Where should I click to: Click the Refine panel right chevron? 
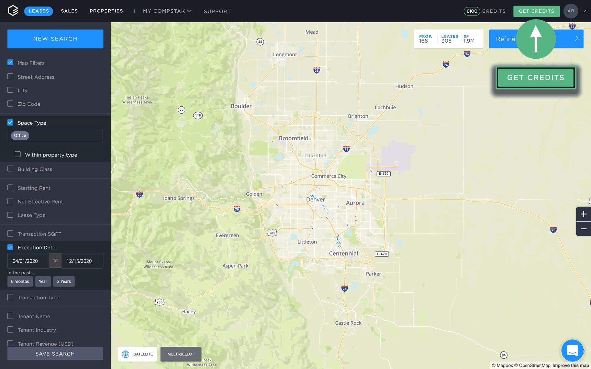(x=577, y=39)
